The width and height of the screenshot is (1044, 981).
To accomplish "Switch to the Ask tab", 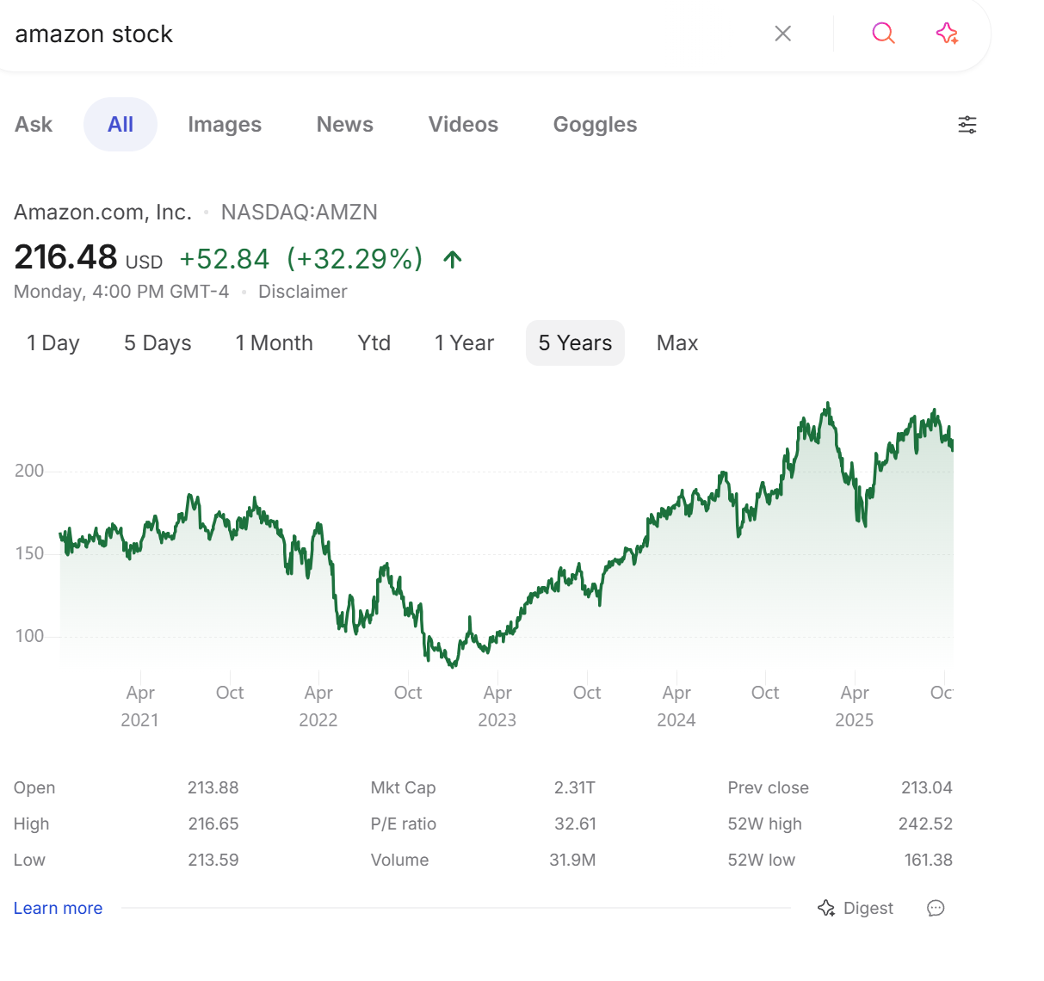I will tap(34, 125).
